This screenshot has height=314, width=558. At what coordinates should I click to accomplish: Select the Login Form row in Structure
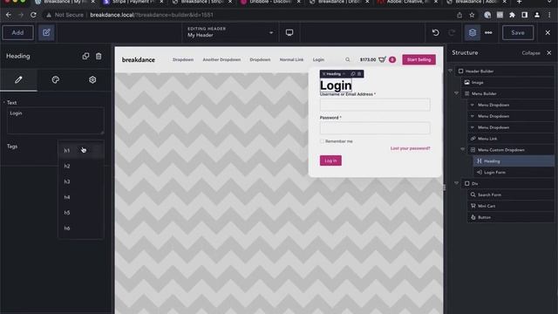pyautogui.click(x=514, y=173)
